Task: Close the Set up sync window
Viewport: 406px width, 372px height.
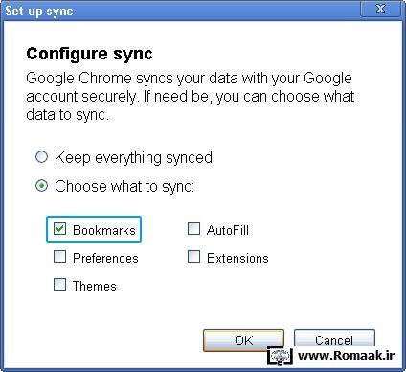Action: [x=380, y=9]
